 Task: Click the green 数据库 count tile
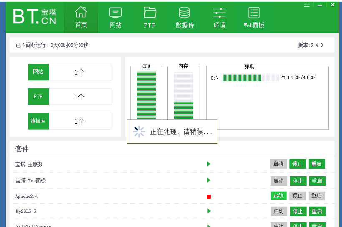[38, 121]
